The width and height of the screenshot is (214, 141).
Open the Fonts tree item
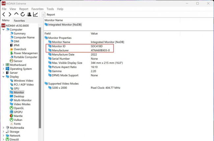click(x=15, y=124)
